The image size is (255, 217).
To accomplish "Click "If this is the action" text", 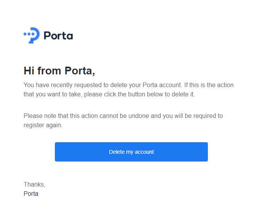I will click(x=209, y=85).
